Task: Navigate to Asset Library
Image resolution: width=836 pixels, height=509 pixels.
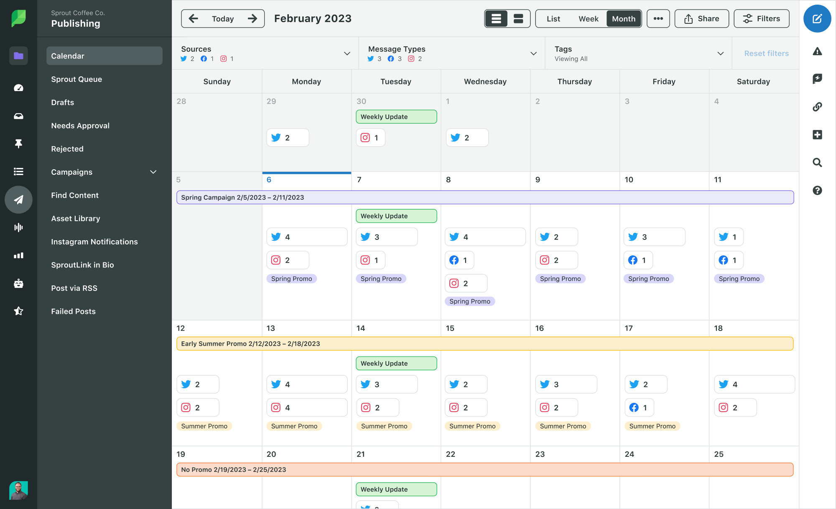Action: [76, 218]
